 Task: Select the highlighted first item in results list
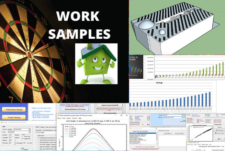[143, 133]
